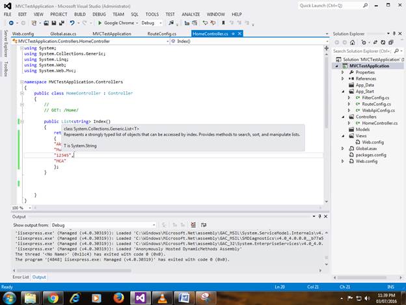
Task: Start debugging with the green play arrow
Action: tap(100, 23)
